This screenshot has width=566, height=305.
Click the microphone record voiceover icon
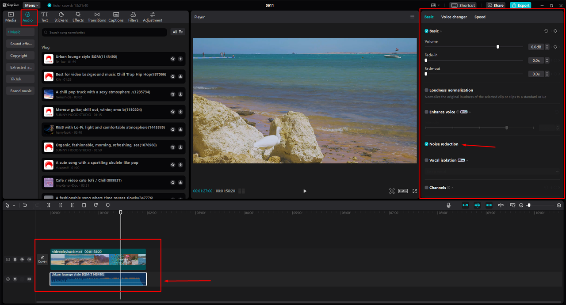[x=448, y=205]
